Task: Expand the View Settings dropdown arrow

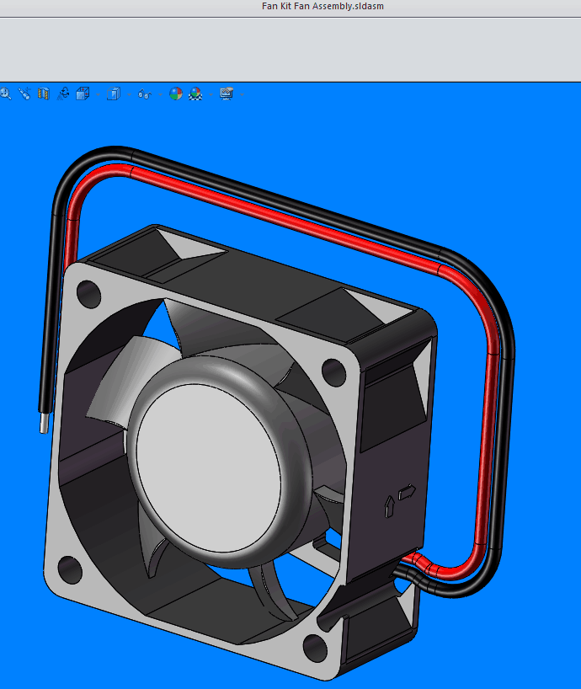Action: tap(242, 94)
